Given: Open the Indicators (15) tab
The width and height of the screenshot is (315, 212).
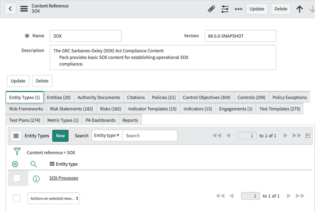Looking at the screenshot, I should click(x=198, y=109).
